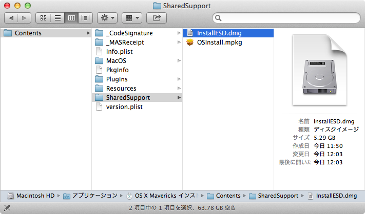Viewport: 365px width, 214px height.
Task: Select the _CodeSignature folder
Action: (138, 33)
